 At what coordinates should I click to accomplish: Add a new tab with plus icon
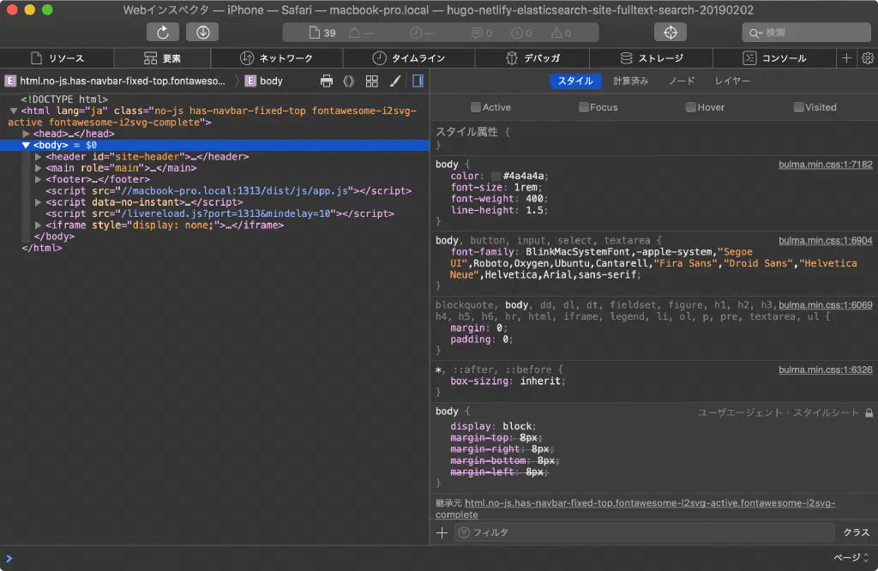click(x=846, y=58)
